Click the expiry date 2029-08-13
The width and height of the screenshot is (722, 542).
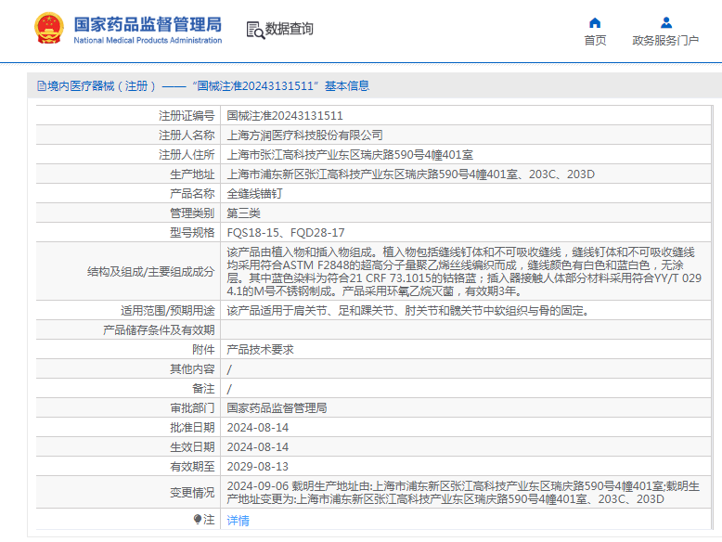258,467
